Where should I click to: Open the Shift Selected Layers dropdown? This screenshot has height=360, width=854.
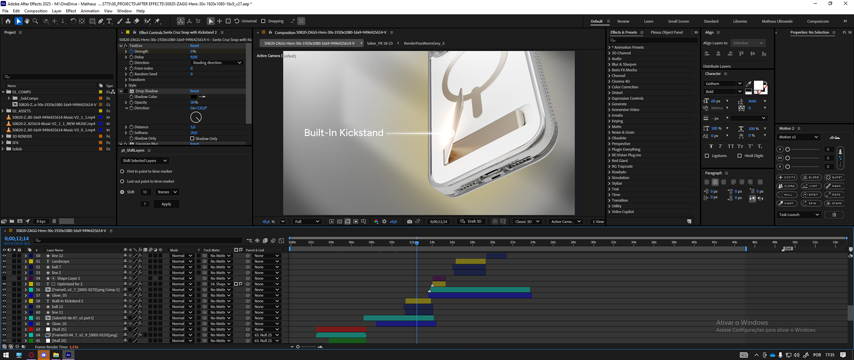[x=145, y=160]
